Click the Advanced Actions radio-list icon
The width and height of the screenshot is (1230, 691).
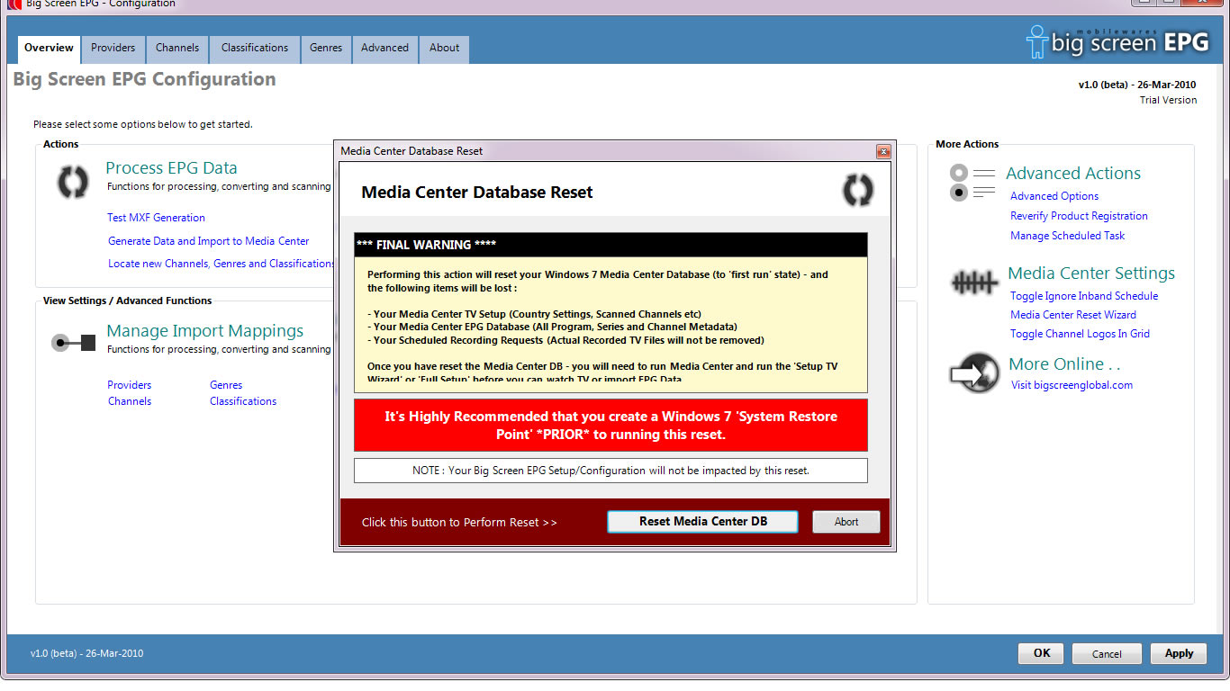[x=972, y=182]
